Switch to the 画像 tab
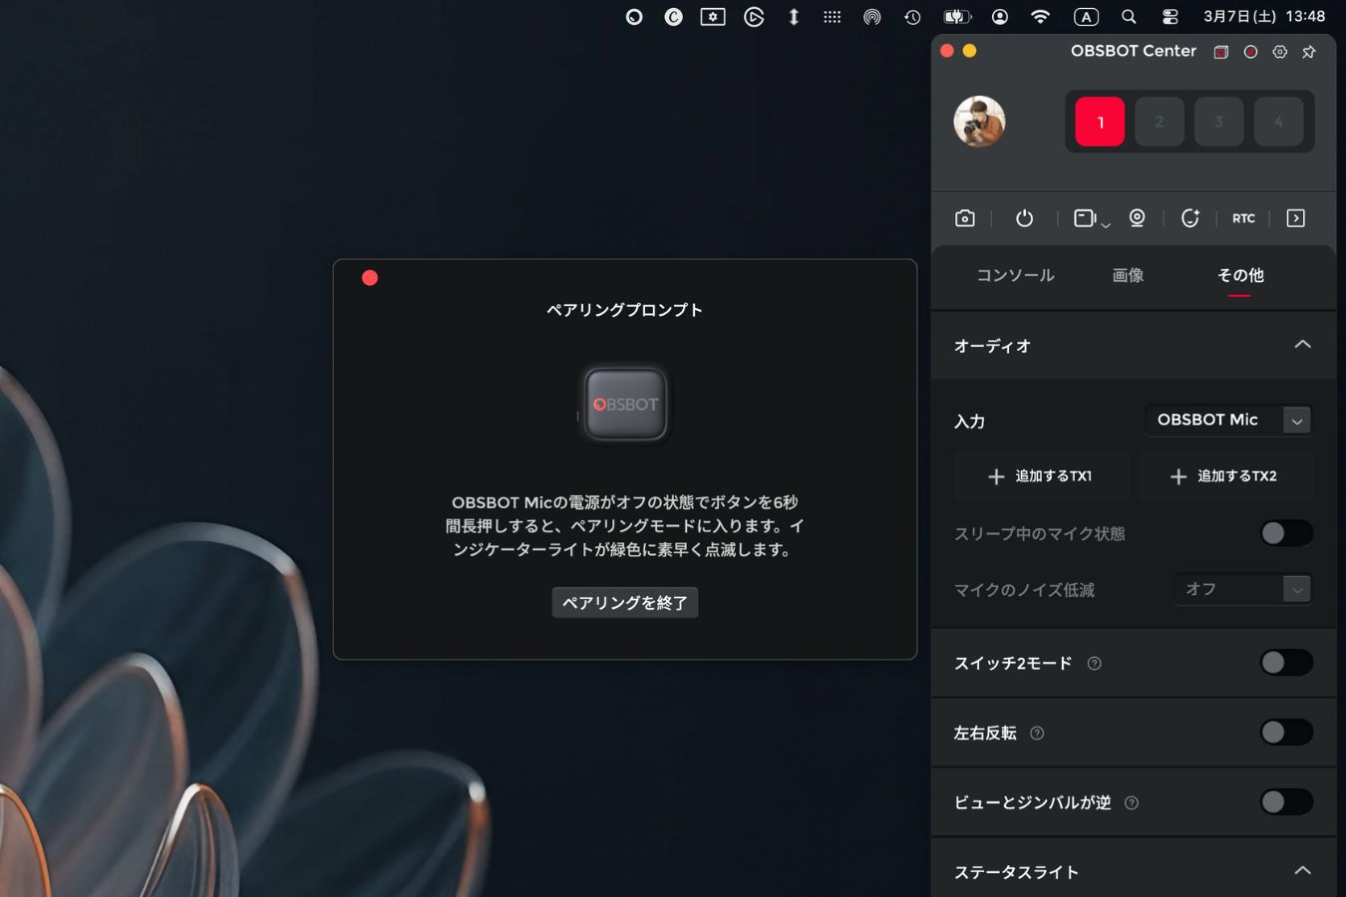 point(1128,276)
